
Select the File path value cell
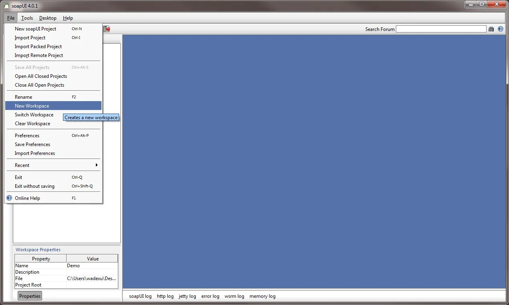pyautogui.click(x=92, y=279)
